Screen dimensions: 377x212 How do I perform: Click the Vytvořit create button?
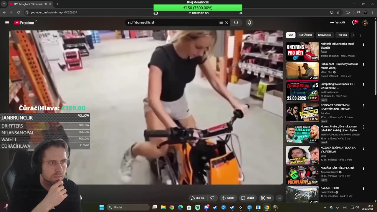pos(338,23)
